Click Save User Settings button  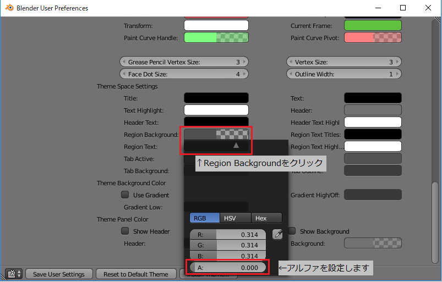[x=59, y=274]
